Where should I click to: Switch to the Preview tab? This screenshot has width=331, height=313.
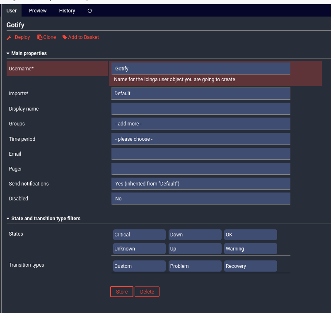[38, 11]
